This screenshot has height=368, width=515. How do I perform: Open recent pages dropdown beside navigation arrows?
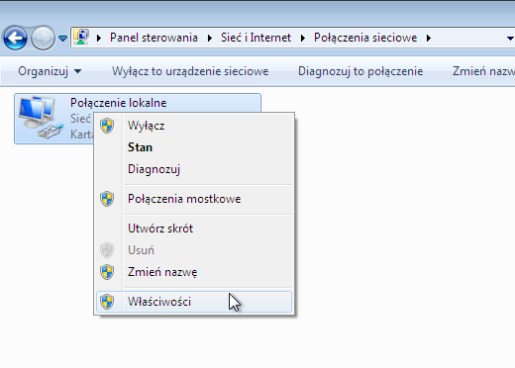click(62, 39)
